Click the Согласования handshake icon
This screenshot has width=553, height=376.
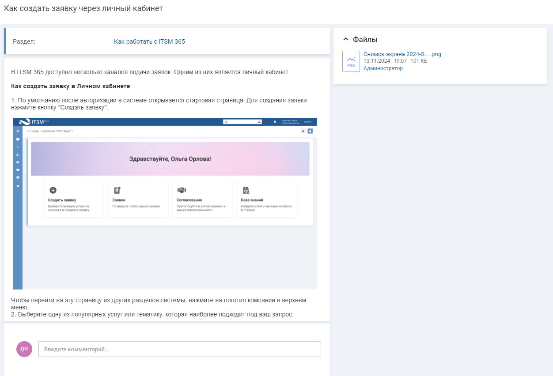click(x=181, y=190)
